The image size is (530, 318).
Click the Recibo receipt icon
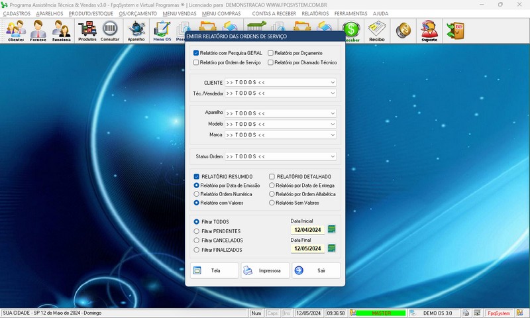(x=377, y=30)
